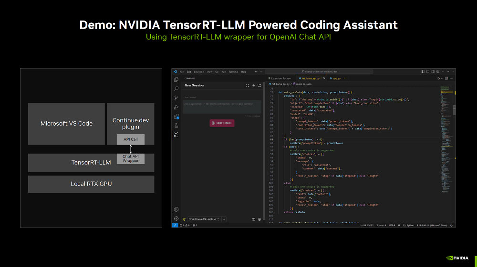Screen dimensions: 477x267
Task: Open the Selection menu
Action: coord(199,72)
